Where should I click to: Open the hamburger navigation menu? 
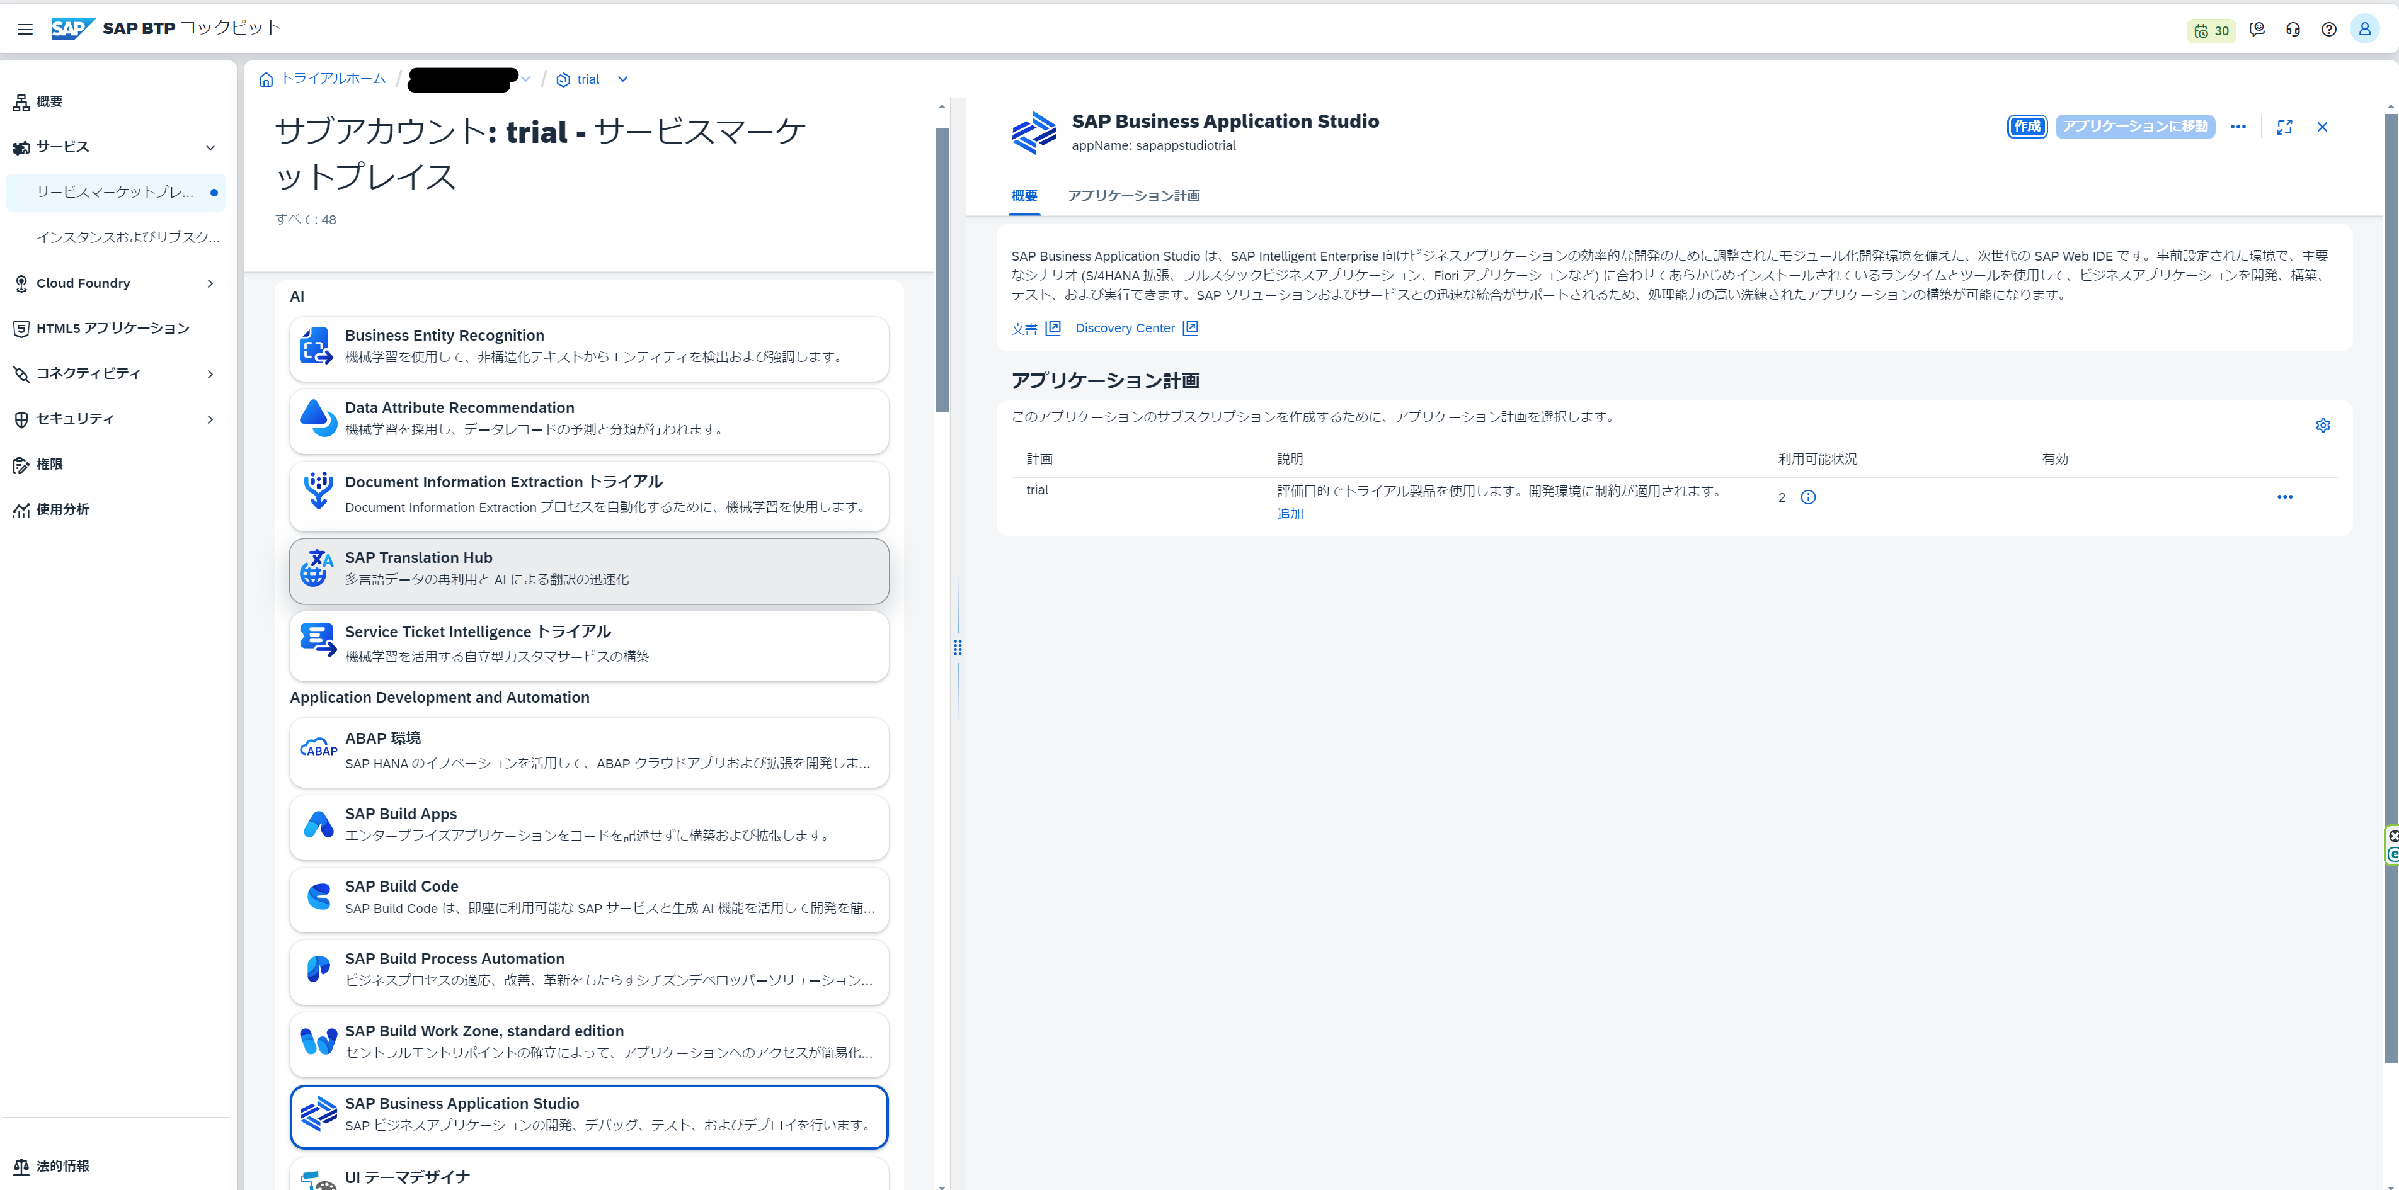pyautogui.click(x=25, y=29)
